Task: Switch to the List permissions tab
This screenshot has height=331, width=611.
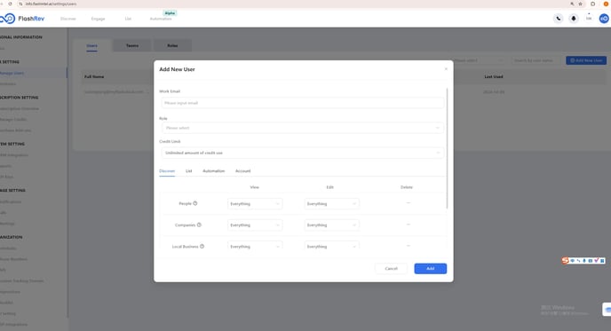Action: point(188,171)
